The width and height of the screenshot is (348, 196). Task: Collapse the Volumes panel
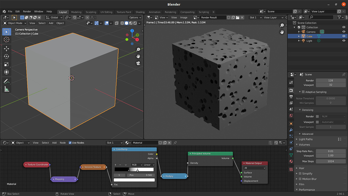(304, 145)
